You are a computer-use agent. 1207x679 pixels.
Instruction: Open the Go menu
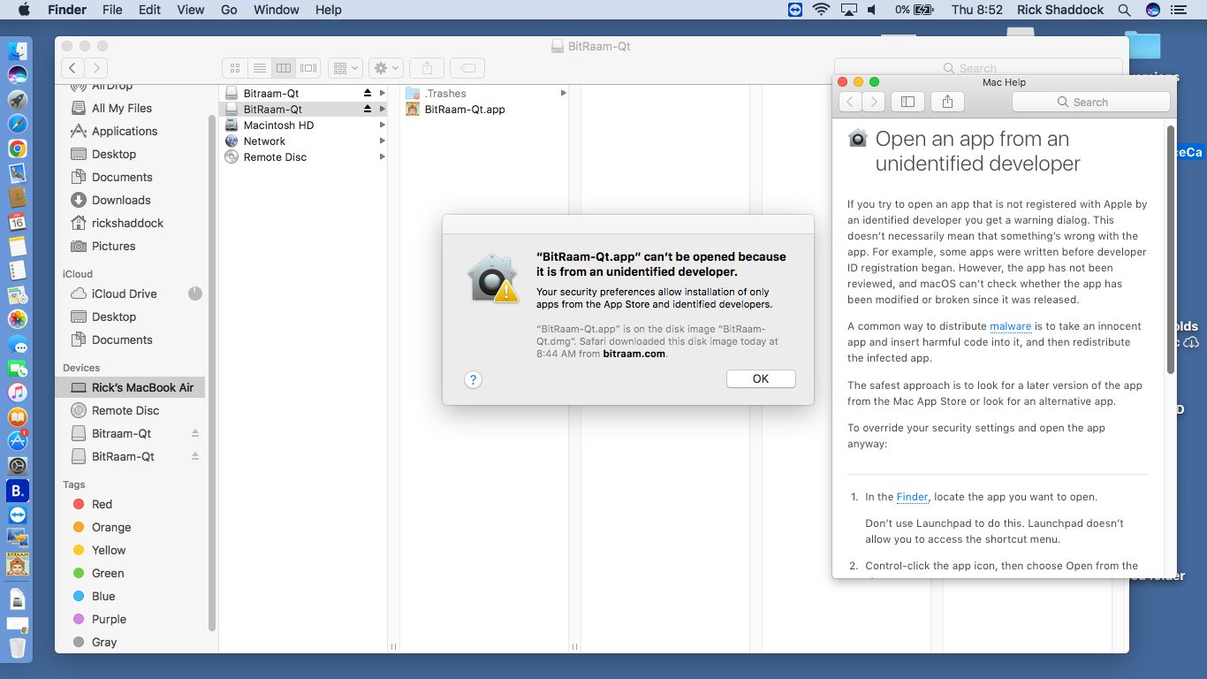pyautogui.click(x=229, y=10)
